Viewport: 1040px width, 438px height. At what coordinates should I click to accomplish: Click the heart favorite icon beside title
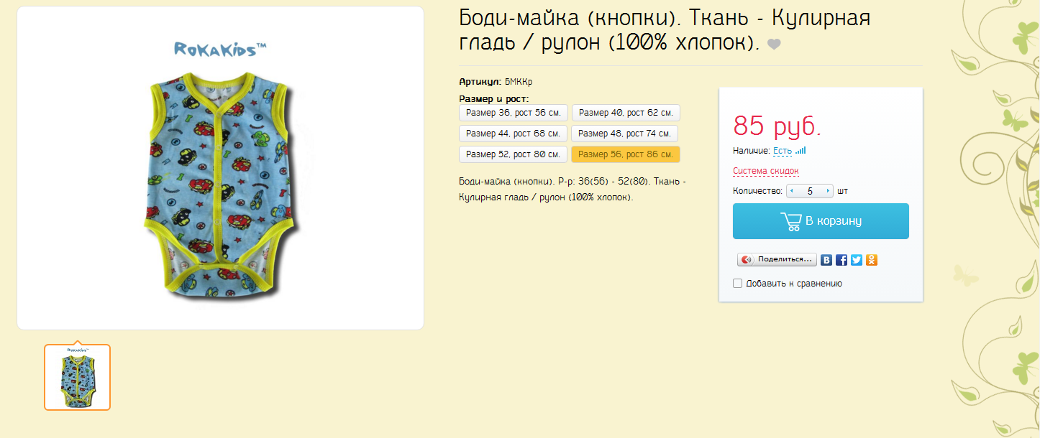pyautogui.click(x=774, y=44)
